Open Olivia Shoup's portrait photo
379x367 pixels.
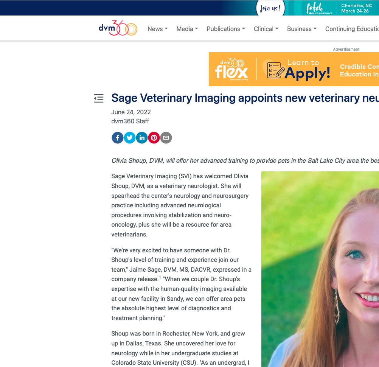(320, 269)
